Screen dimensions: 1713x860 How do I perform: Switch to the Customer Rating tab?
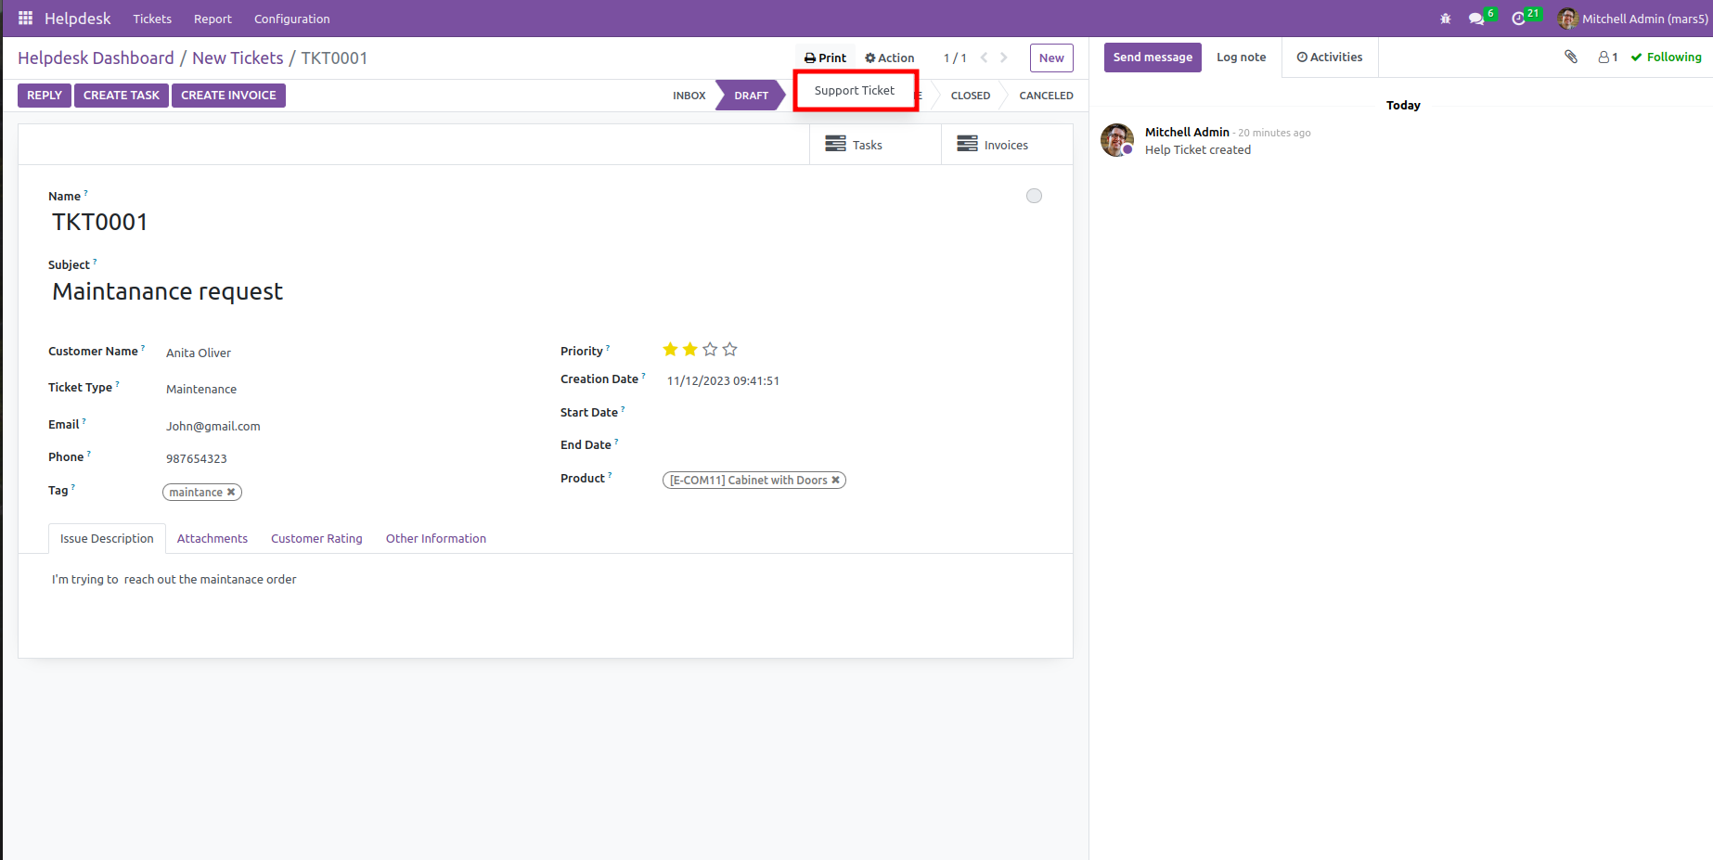[316, 539]
